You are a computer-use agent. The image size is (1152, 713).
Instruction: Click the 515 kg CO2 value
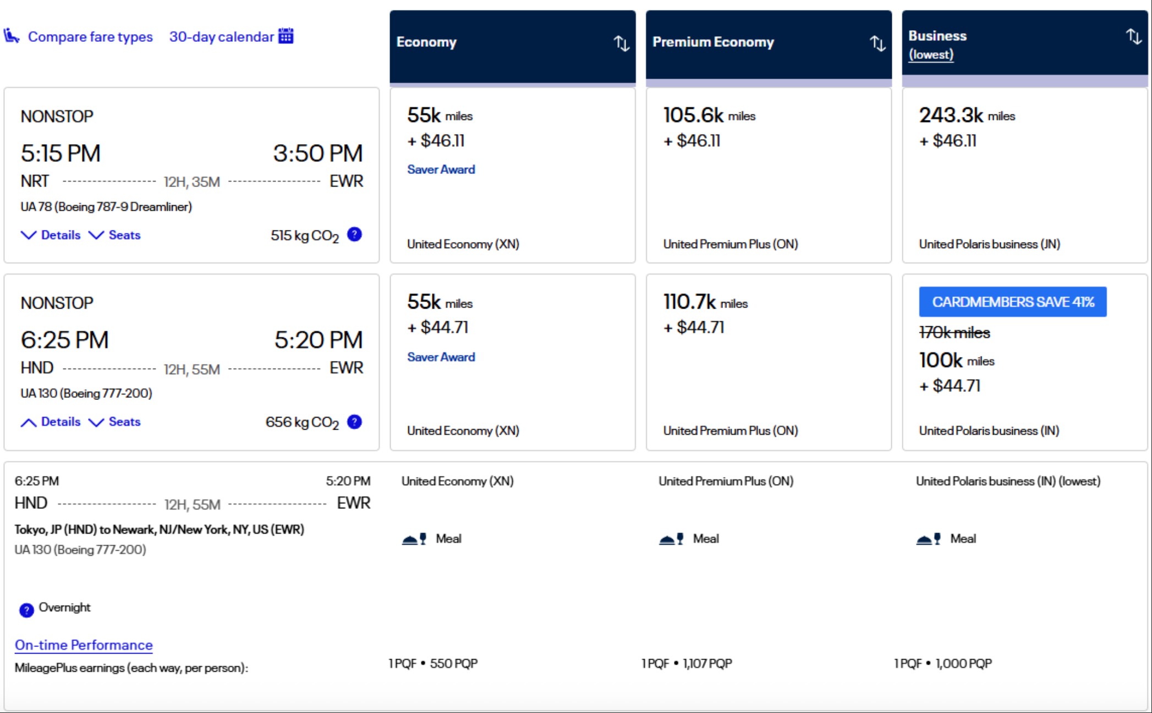[x=305, y=236]
